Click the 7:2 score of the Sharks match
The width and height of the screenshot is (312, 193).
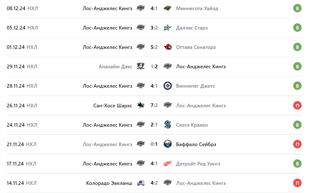point(154,105)
